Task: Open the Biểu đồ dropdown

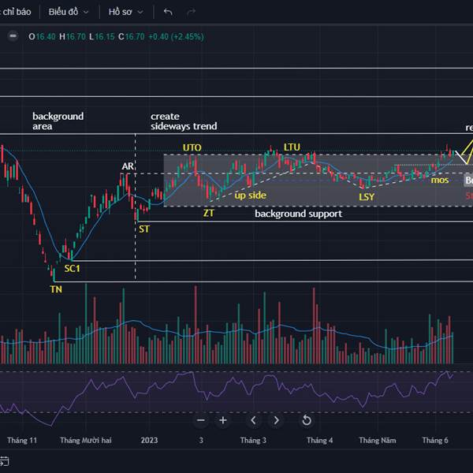Action: click(x=68, y=12)
